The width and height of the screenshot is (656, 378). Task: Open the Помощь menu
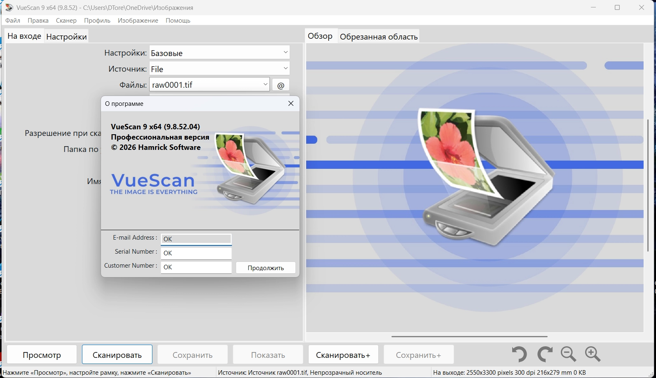[x=178, y=21]
